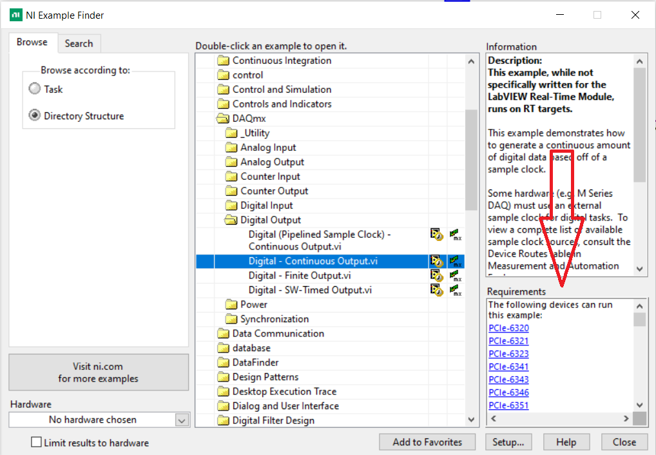Click the DataFinder folder icon
Screen dimensions: 656x455
pos(224,362)
